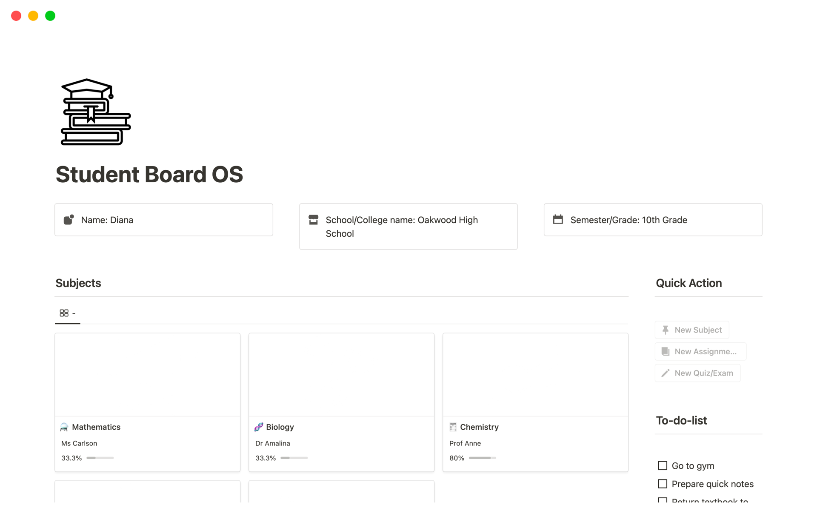The image size is (817, 511).
Task: Open the gallery view options dash menu
Action: pos(73,313)
